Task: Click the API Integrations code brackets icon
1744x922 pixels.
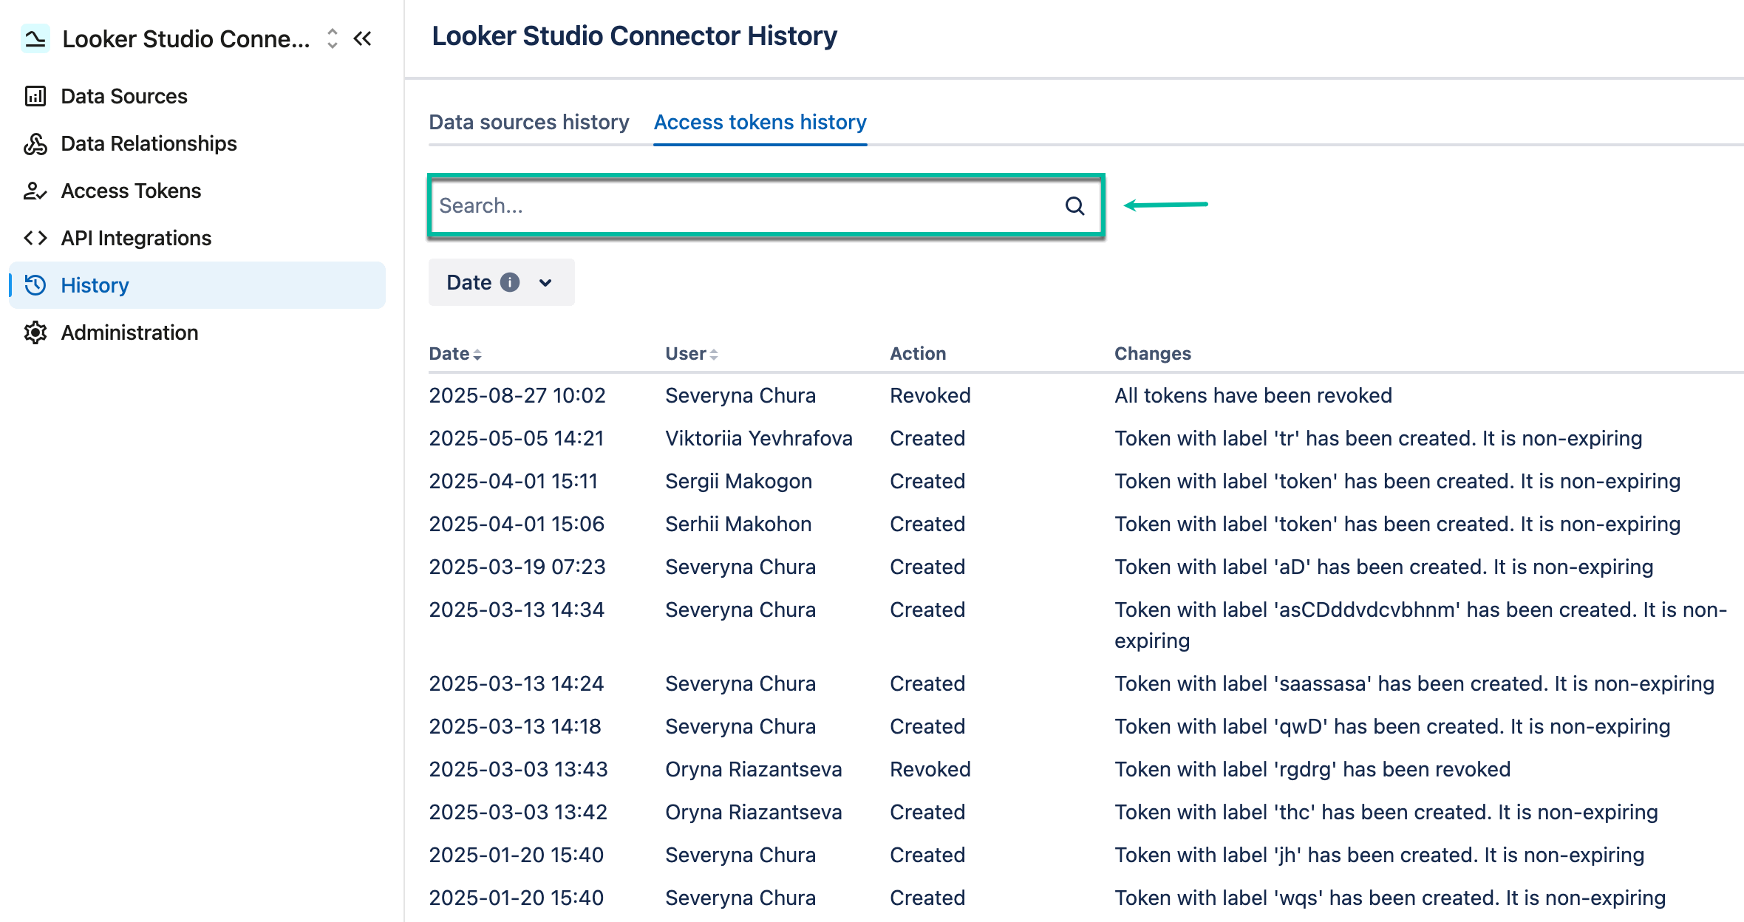Action: pos(35,237)
